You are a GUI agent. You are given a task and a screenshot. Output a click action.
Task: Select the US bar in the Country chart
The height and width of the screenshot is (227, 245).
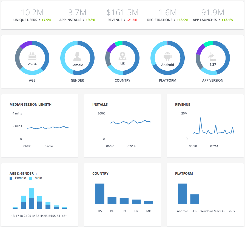[100, 194]
